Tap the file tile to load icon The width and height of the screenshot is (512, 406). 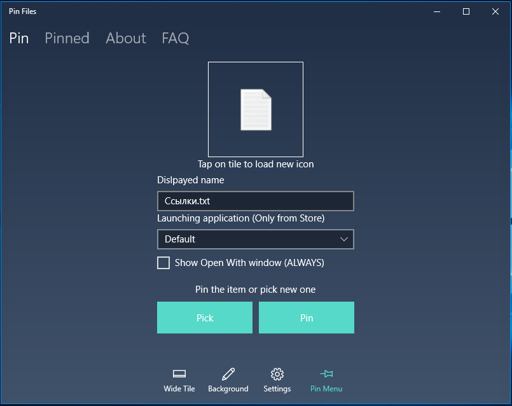click(x=256, y=109)
